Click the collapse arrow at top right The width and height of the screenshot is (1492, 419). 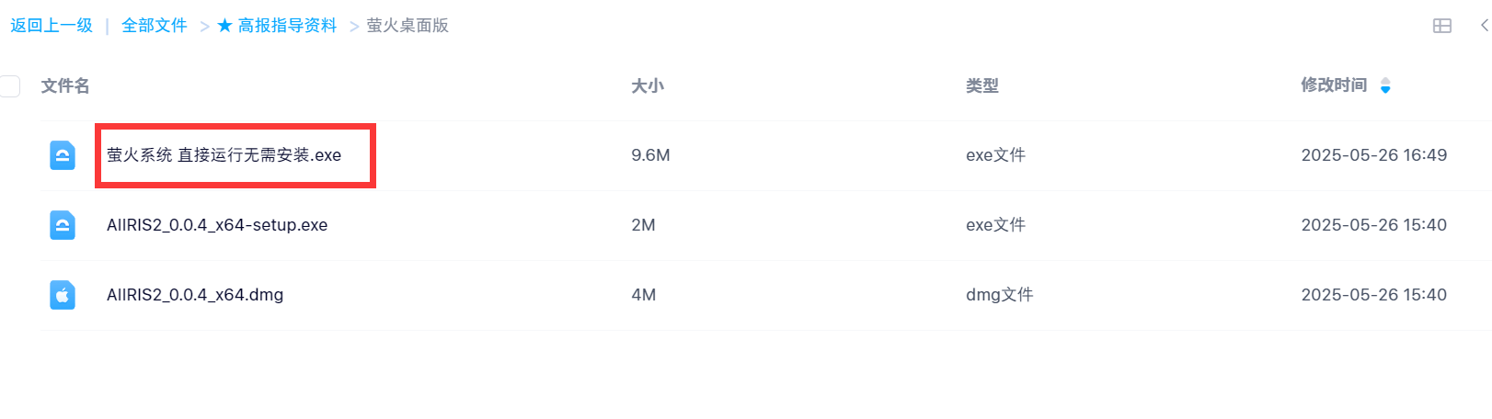(1484, 26)
